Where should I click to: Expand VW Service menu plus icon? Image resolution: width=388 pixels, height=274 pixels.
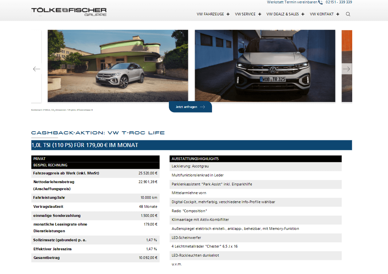point(260,14)
